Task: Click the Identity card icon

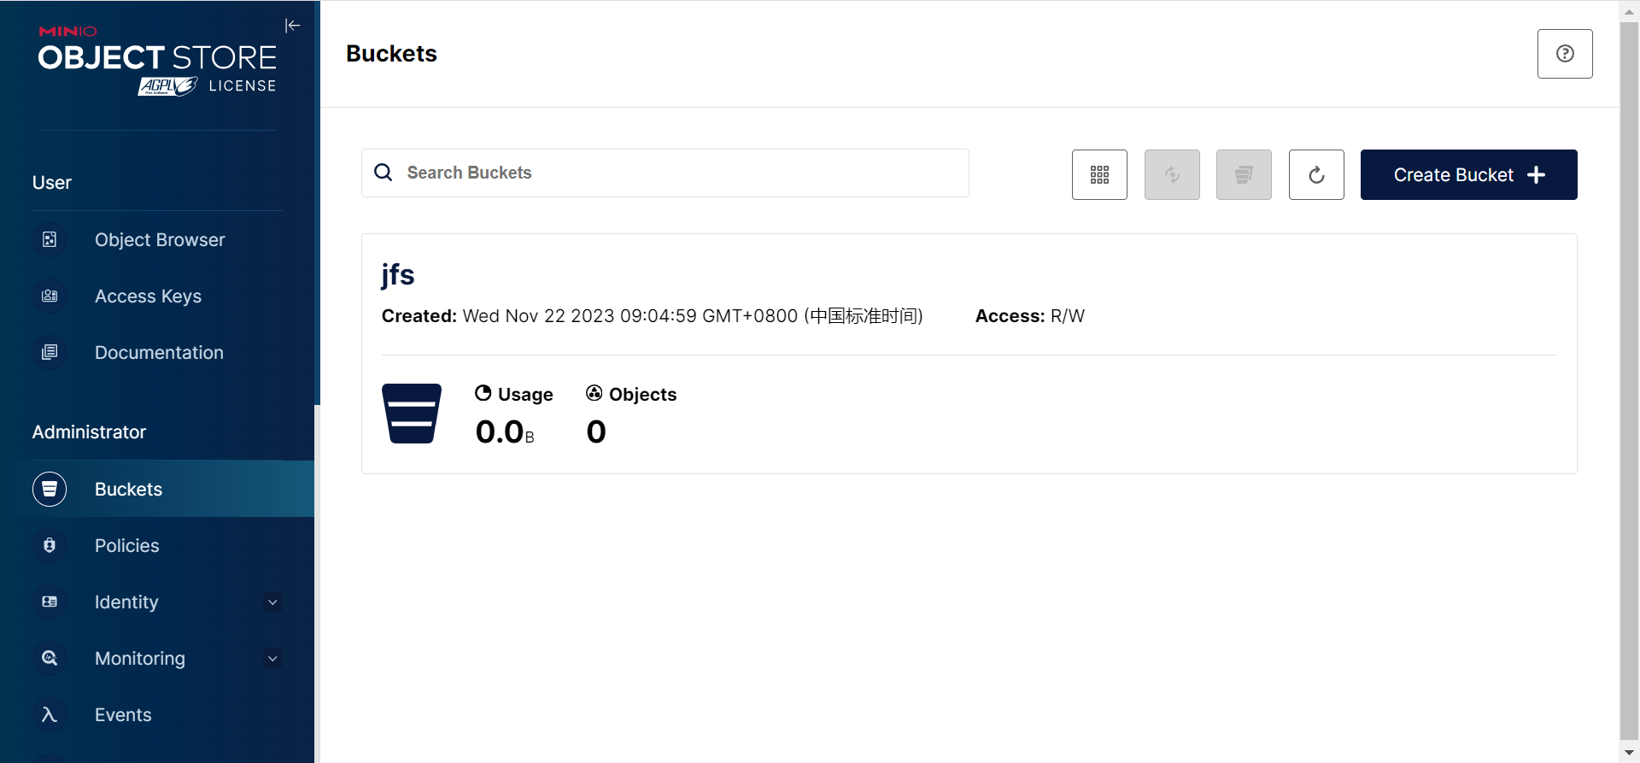Action: (50, 602)
